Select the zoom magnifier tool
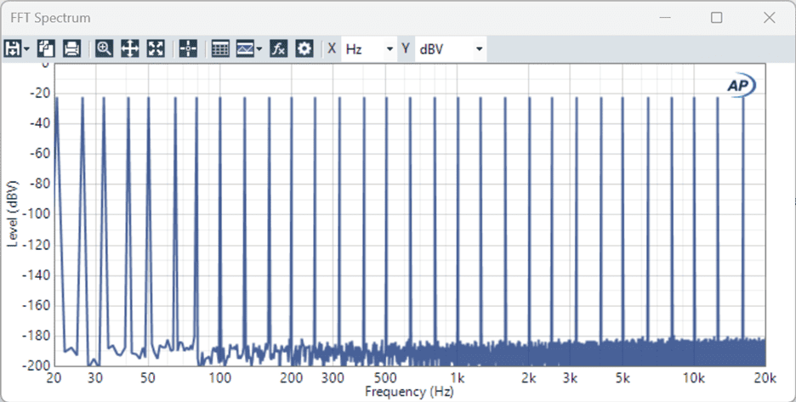 (x=104, y=49)
